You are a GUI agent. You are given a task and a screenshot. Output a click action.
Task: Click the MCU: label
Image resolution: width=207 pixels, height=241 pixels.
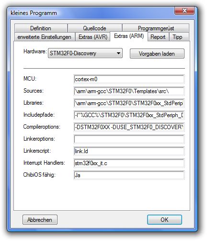coord(30,79)
